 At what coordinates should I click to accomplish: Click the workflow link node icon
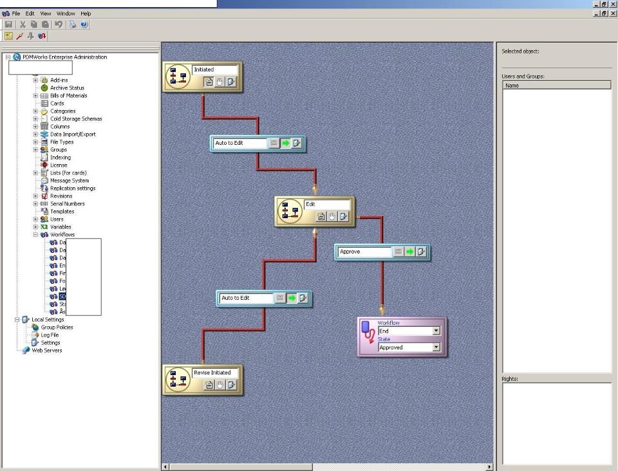(368, 332)
